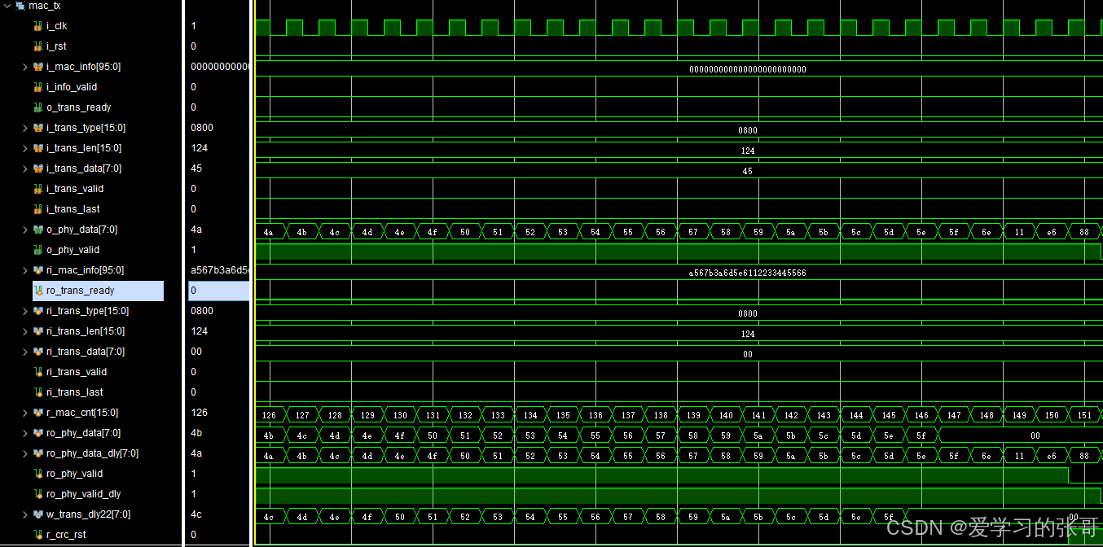
Task: Click the a567b3a6d5e6112233445566 waveform label
Action: coord(748,273)
